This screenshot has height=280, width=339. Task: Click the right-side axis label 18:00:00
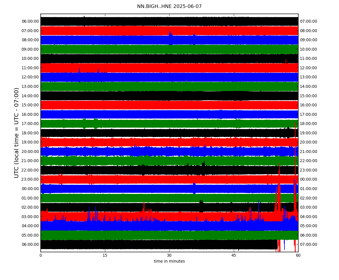pos(309,124)
